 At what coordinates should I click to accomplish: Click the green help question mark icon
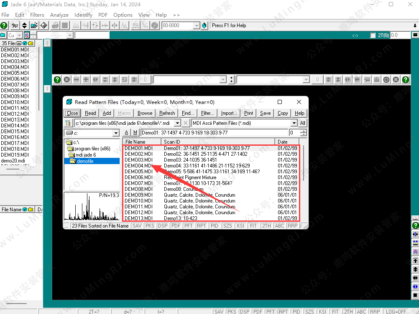click(x=4, y=25)
